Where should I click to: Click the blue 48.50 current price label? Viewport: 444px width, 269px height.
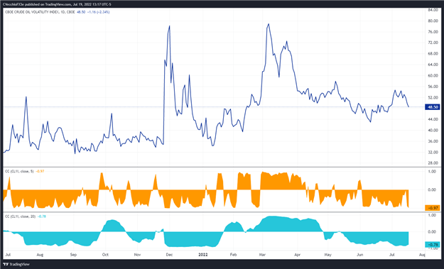pos(433,107)
